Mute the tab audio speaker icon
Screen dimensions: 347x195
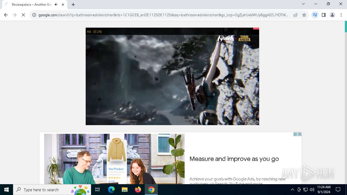[56, 5]
